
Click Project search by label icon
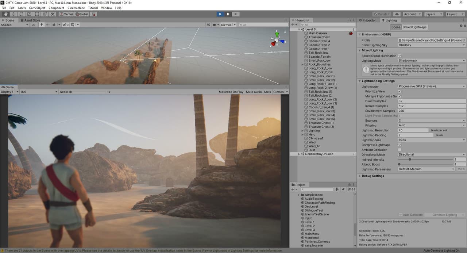[x=343, y=189]
